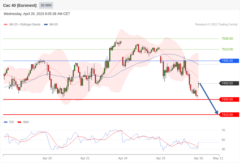240x163 pixels.
Task: Select the blue 7495.00 pivot tag
Action: coord(229,61)
